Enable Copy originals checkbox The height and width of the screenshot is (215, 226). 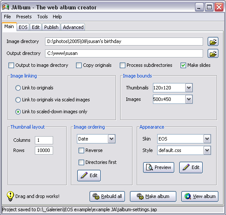click(79, 65)
